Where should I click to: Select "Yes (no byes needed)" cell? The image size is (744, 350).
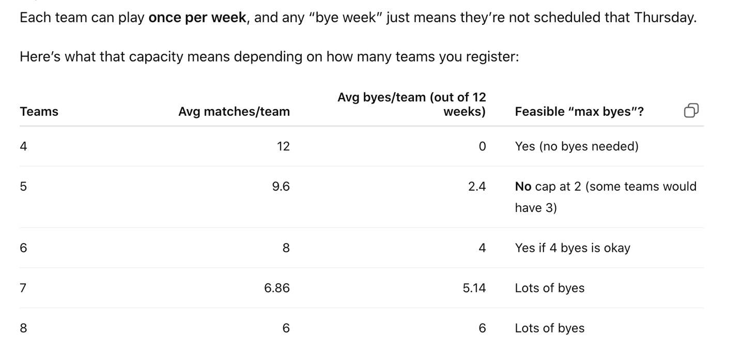click(577, 146)
